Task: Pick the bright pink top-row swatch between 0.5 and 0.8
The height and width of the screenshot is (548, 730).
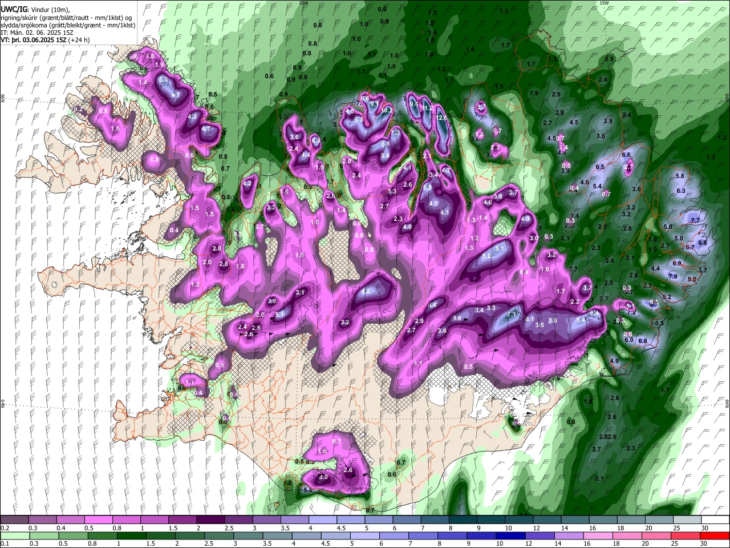Action: (99, 520)
